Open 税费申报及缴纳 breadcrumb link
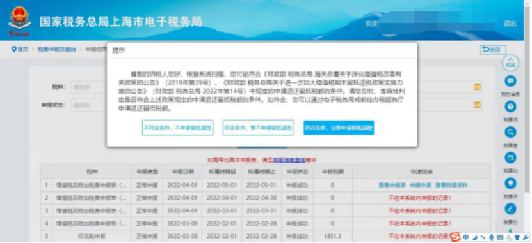Image resolution: width=532 pixels, height=243 pixels. click(57, 49)
